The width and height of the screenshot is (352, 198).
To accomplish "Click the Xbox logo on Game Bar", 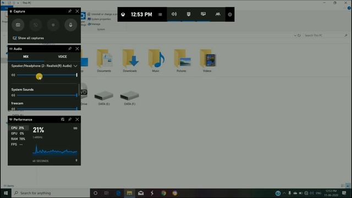I will click(123, 15).
